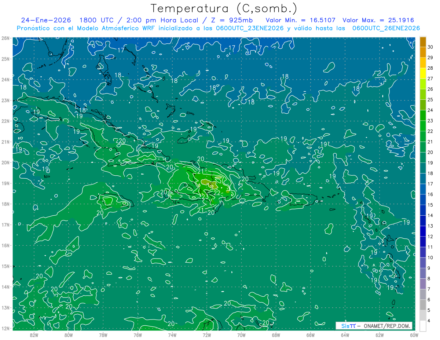The image size is (440, 340).
Task: Click the title 'Temperatura (C,somb.)'
Action: click(224, 8)
